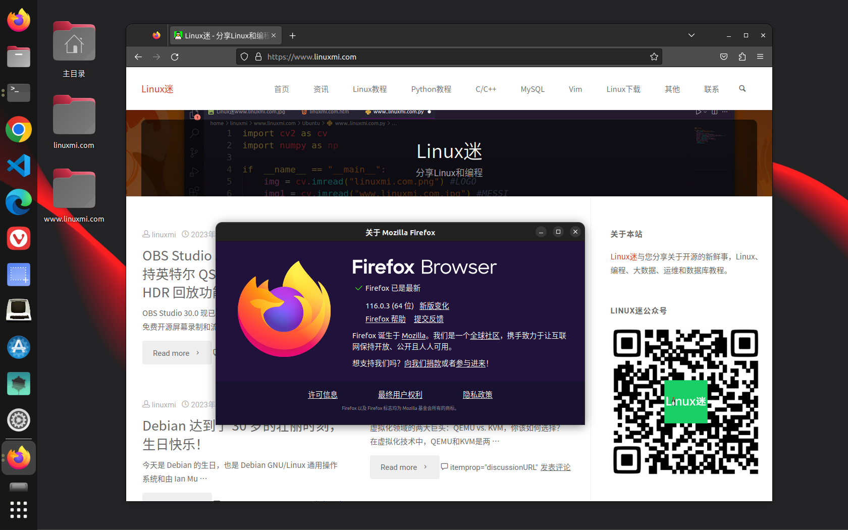Click the 提交反馈 link in About dialog
This screenshot has height=530, width=848.
(x=429, y=319)
